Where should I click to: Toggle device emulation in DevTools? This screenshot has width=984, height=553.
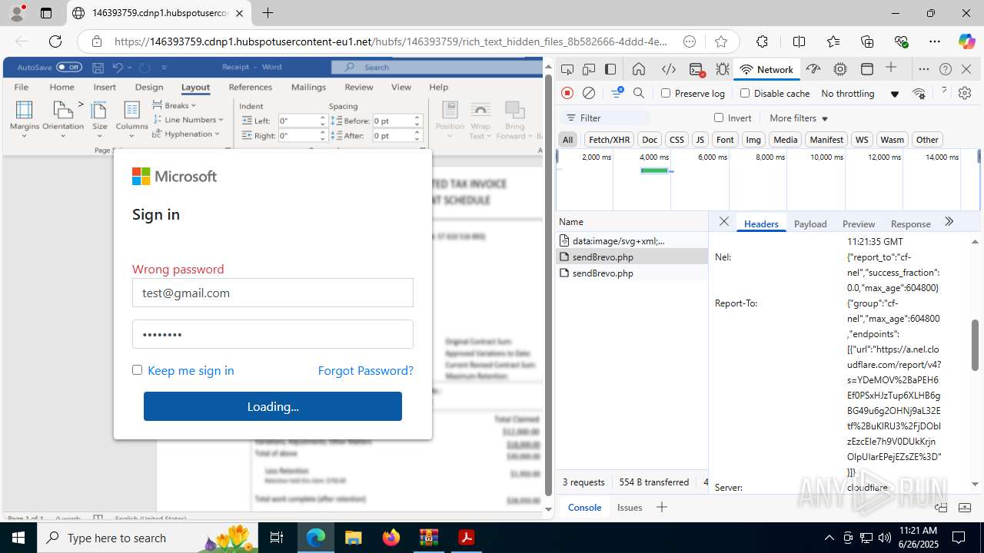(x=588, y=69)
